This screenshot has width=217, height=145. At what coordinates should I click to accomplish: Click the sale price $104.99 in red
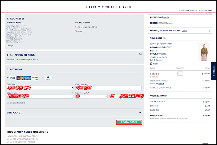[x=154, y=77]
